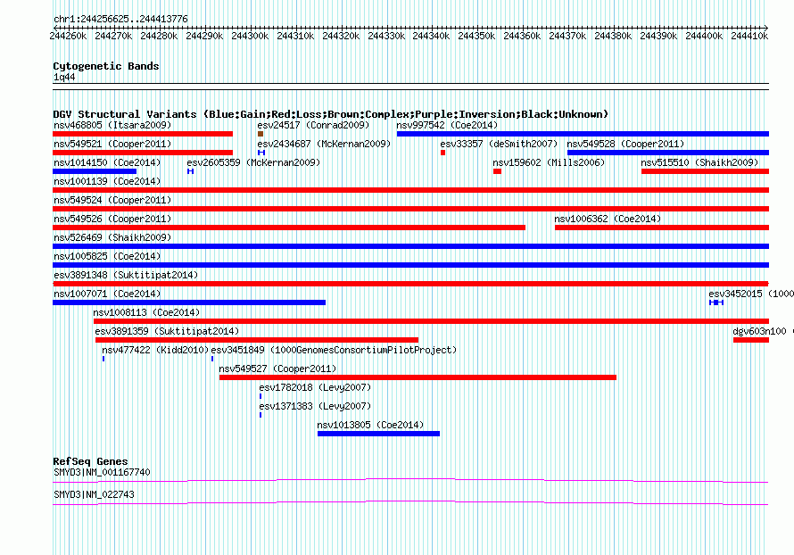Click the red bar under nsv1008113
Viewport: 794px width, 555px height.
[x=431, y=321]
